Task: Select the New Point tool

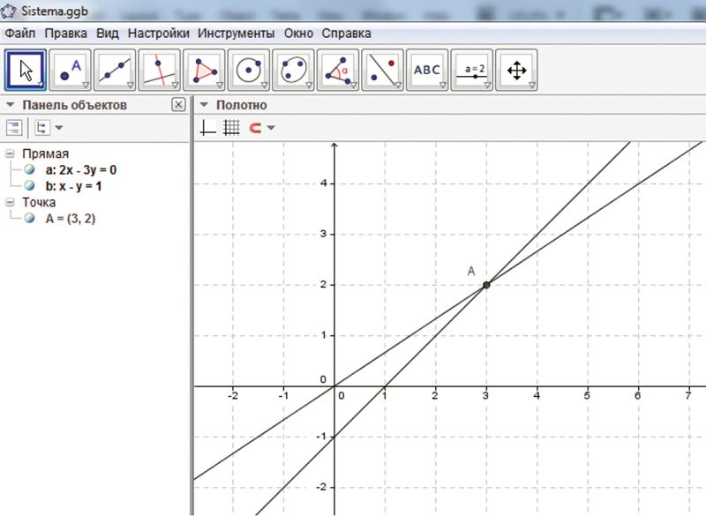Action: 71,71
